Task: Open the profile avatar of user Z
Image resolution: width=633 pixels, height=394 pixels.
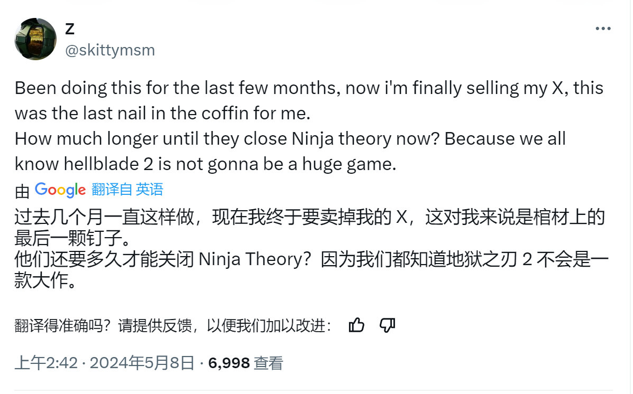Action: tap(35, 39)
